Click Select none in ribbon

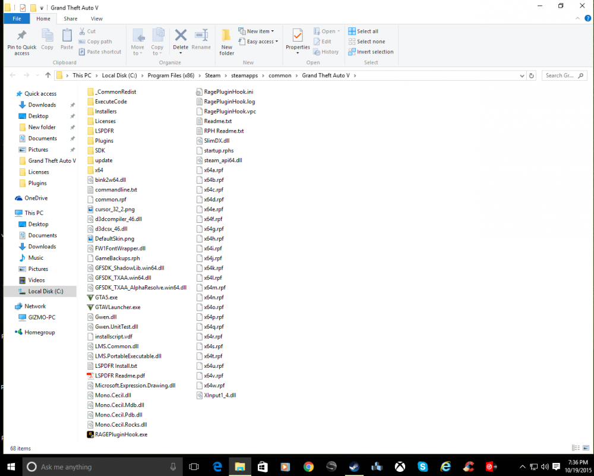pyautogui.click(x=366, y=42)
